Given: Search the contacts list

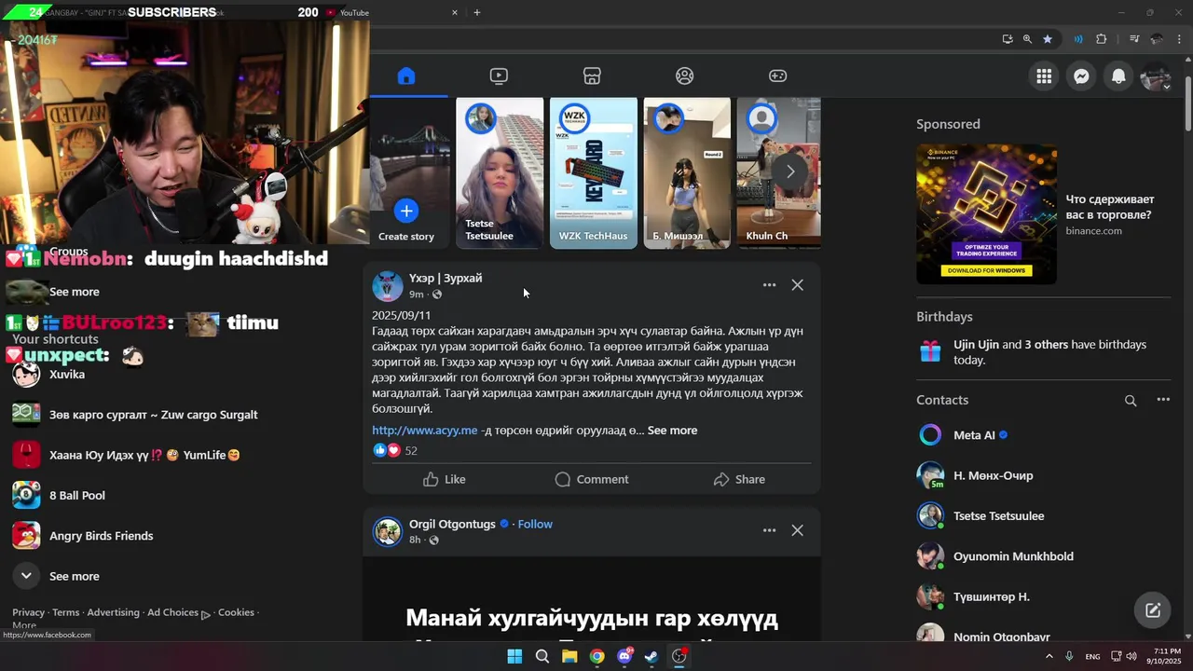Looking at the screenshot, I should pos(1131,401).
